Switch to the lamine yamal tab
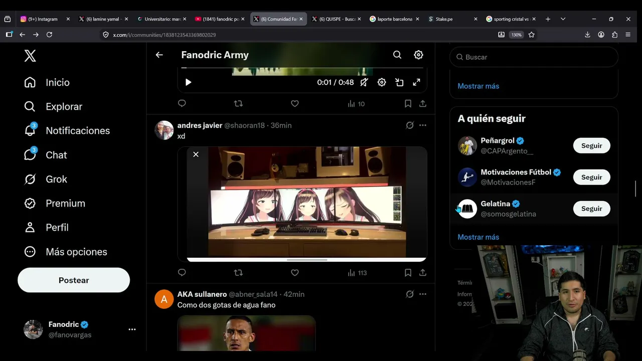 click(x=103, y=19)
